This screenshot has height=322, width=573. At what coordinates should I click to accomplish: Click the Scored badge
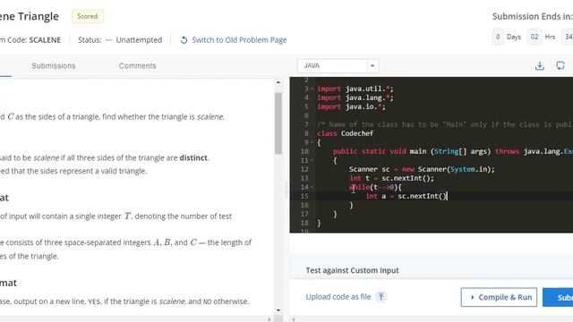tap(88, 16)
